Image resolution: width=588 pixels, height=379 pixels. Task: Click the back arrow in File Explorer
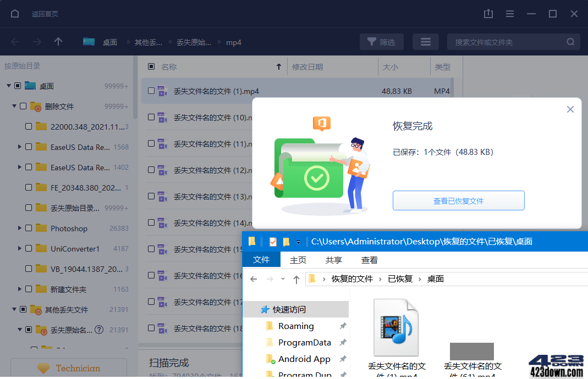pos(253,278)
